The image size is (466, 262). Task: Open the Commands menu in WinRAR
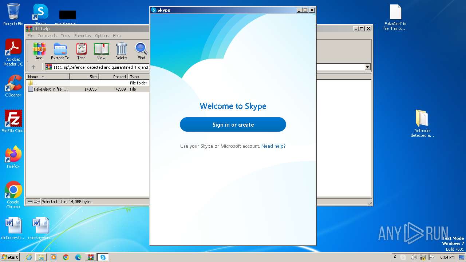tap(47, 36)
